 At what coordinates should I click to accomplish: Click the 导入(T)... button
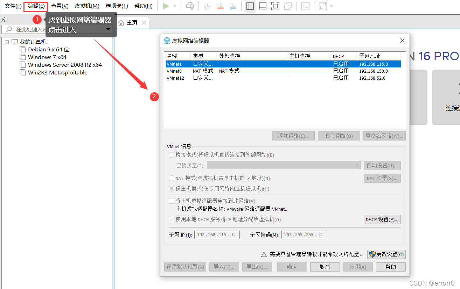[224, 267]
